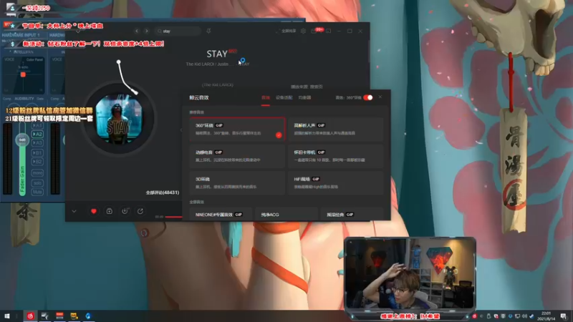Open the Windows Start menu

tap(7, 316)
